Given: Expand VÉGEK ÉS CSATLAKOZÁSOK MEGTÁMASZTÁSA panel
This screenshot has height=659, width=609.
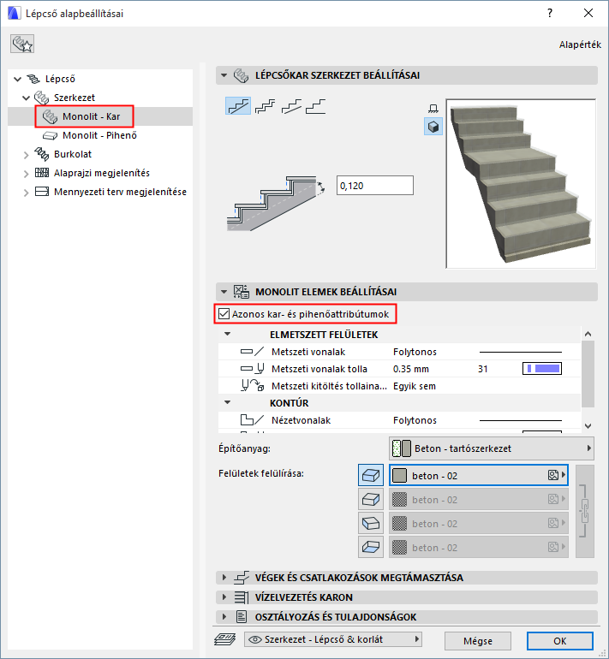Looking at the screenshot, I should [x=224, y=578].
